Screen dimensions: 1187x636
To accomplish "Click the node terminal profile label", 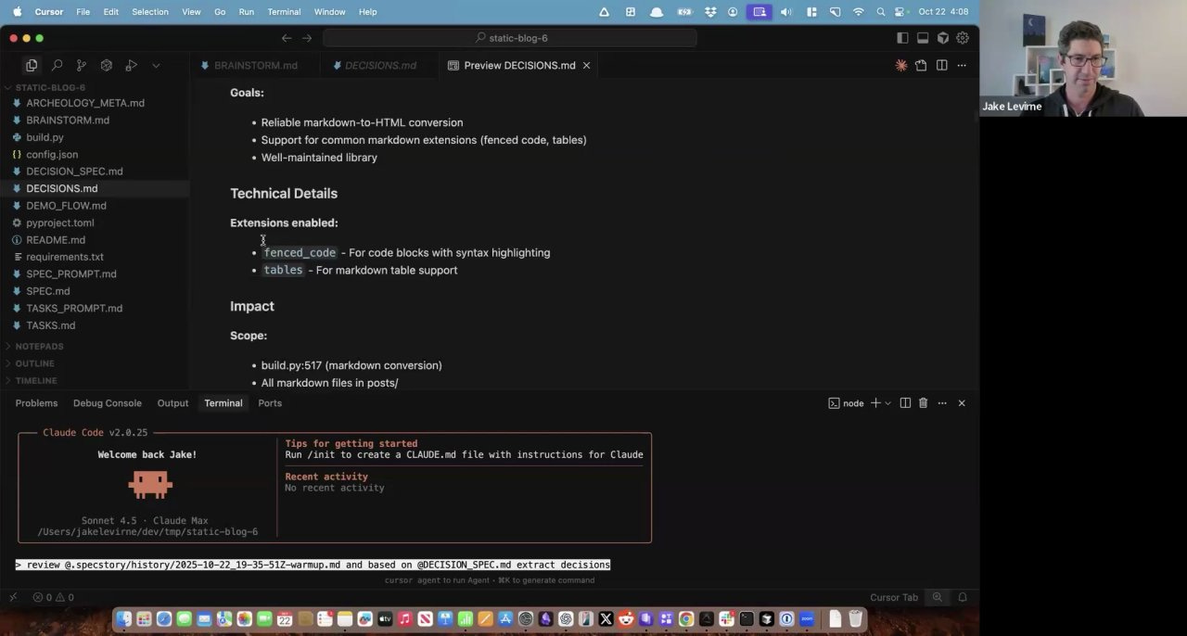I will [x=846, y=403].
